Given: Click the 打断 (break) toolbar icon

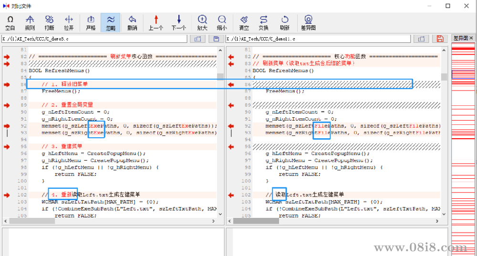Looking at the screenshot, I should 49,22.
